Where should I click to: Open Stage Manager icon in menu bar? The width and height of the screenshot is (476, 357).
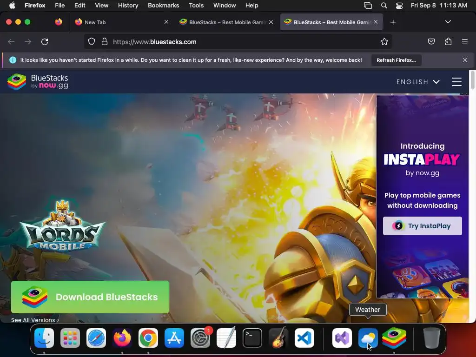368,6
